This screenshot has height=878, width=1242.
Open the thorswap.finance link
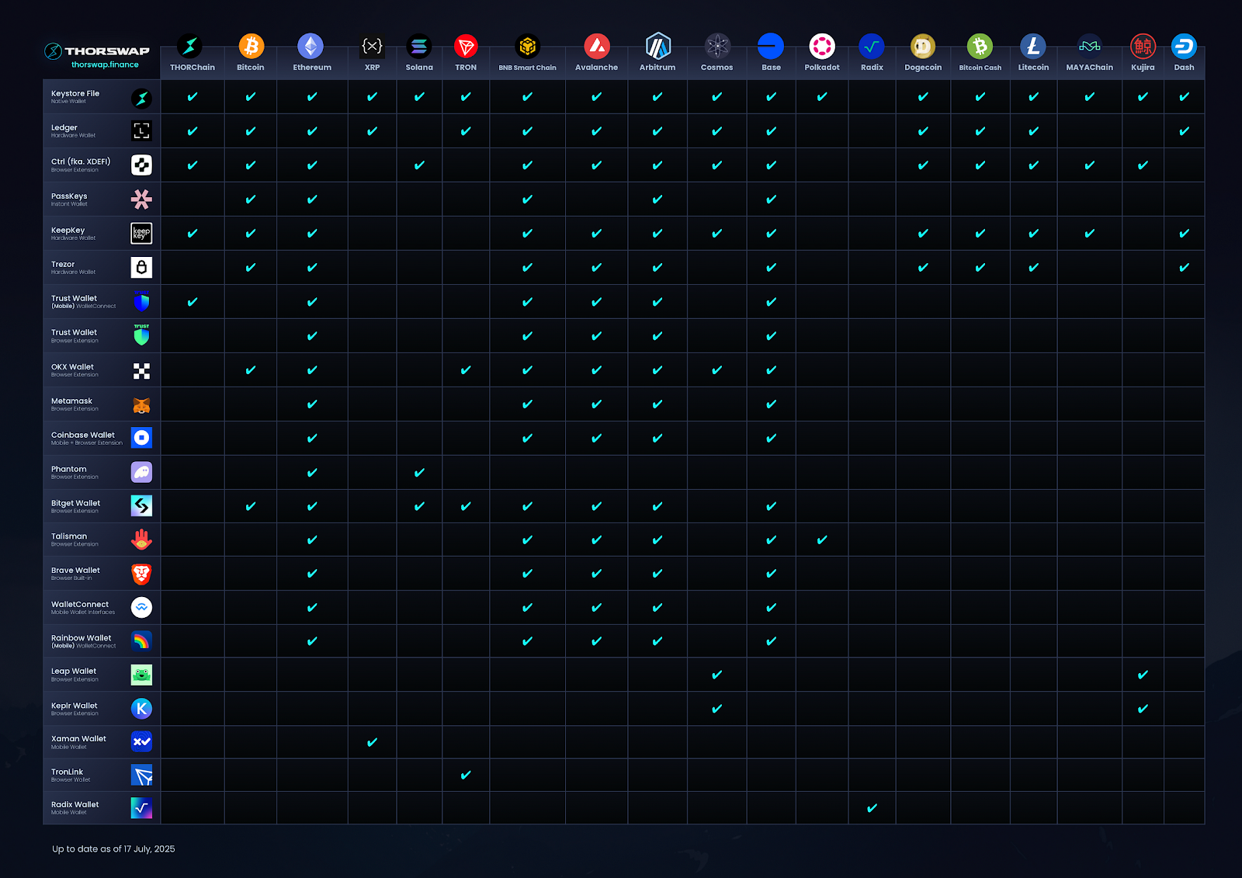(105, 65)
